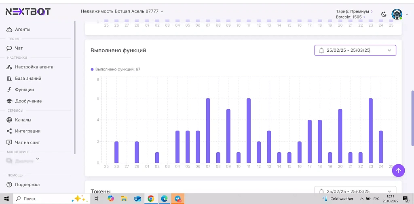Open the user avatar profile menu
The height and width of the screenshot is (204, 414).
[397, 14]
